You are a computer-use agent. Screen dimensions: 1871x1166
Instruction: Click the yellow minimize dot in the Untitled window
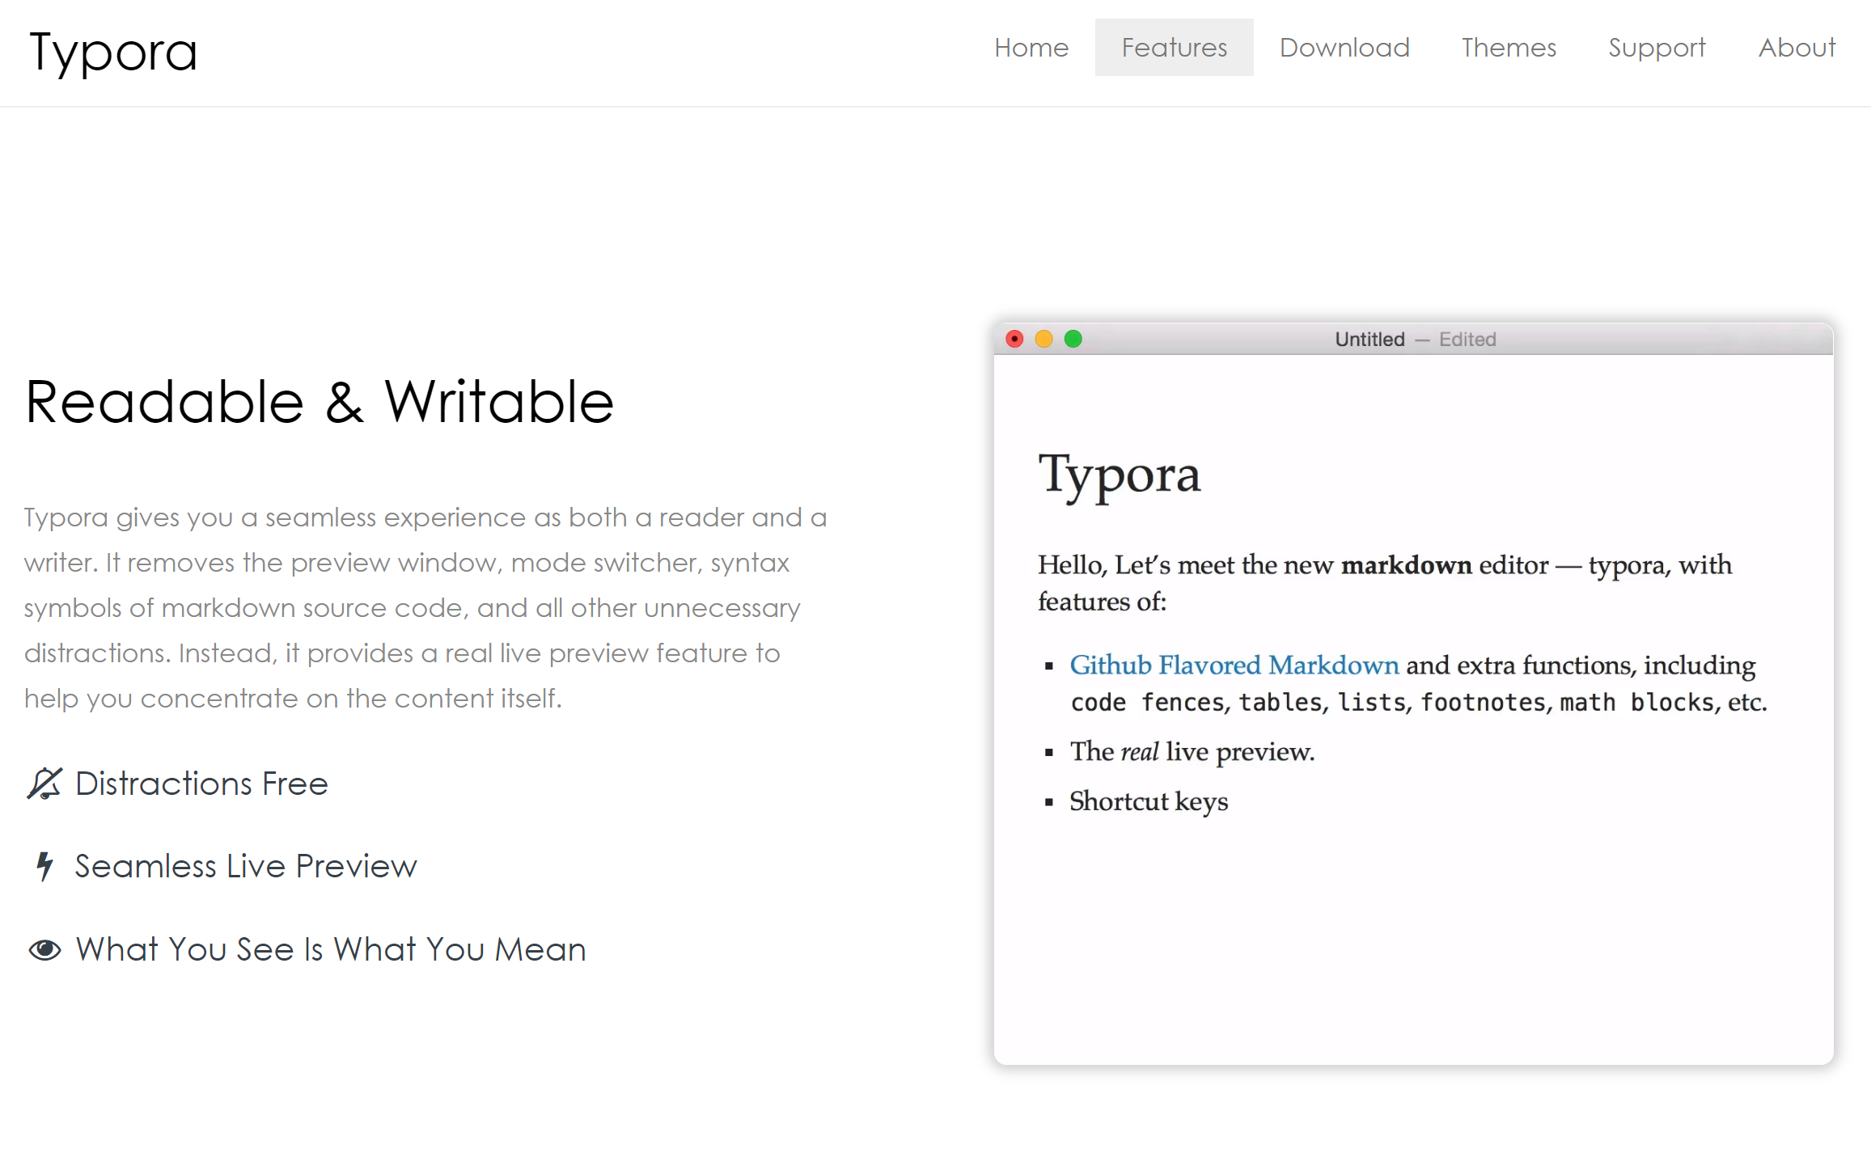(1043, 339)
